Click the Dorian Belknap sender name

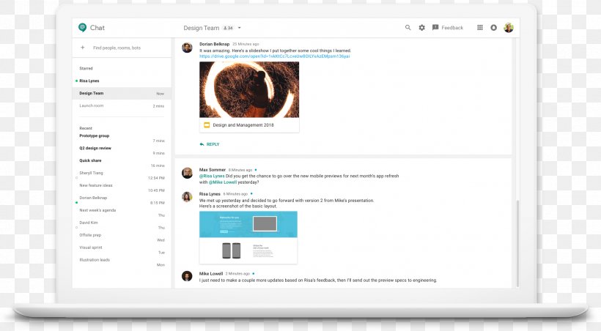click(x=214, y=44)
